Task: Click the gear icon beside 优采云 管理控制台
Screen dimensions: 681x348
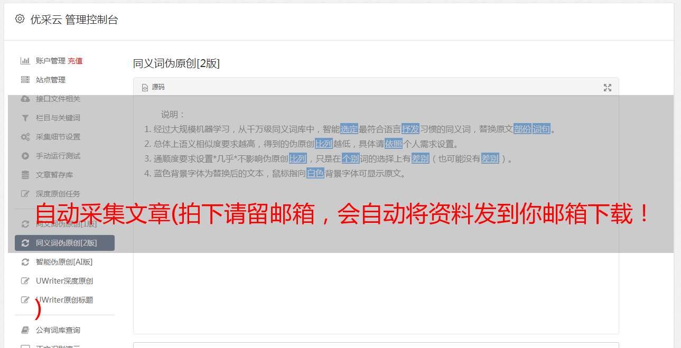Action: click(20, 19)
